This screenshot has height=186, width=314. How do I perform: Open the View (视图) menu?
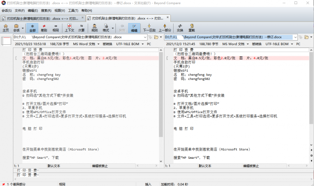point(60,11)
